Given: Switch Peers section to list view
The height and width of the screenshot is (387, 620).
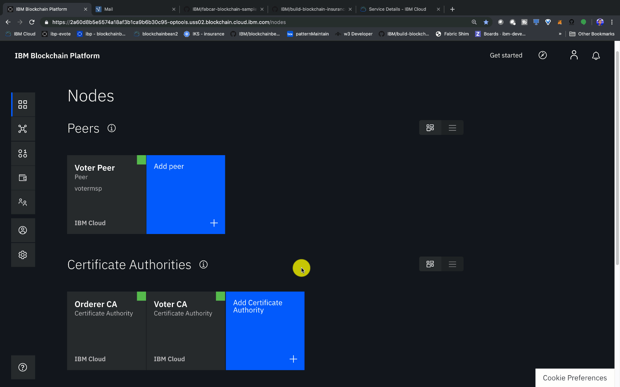Looking at the screenshot, I should 452,128.
